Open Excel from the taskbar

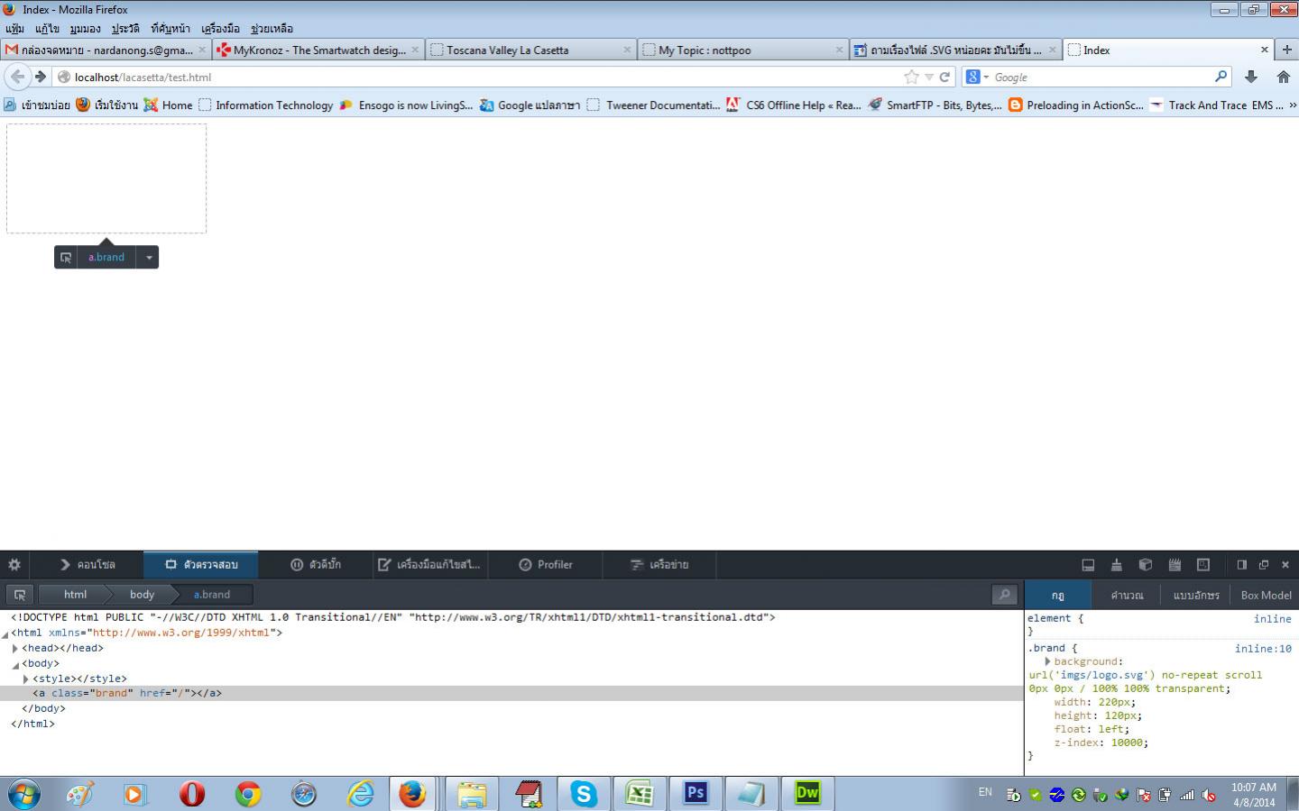point(640,793)
